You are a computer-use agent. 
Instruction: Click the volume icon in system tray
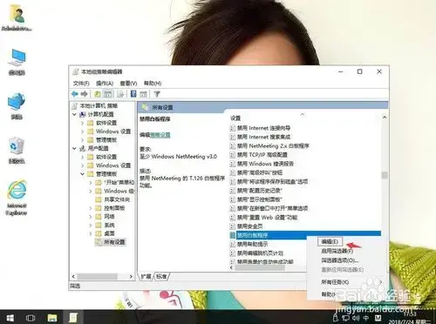(356, 318)
